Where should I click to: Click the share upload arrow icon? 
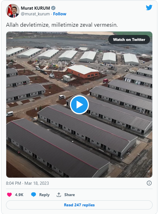(59, 195)
